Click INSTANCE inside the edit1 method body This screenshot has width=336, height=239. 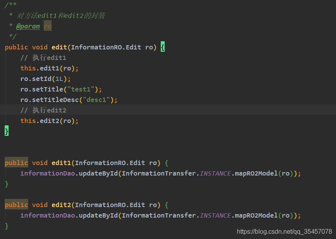pyautogui.click(x=215, y=173)
